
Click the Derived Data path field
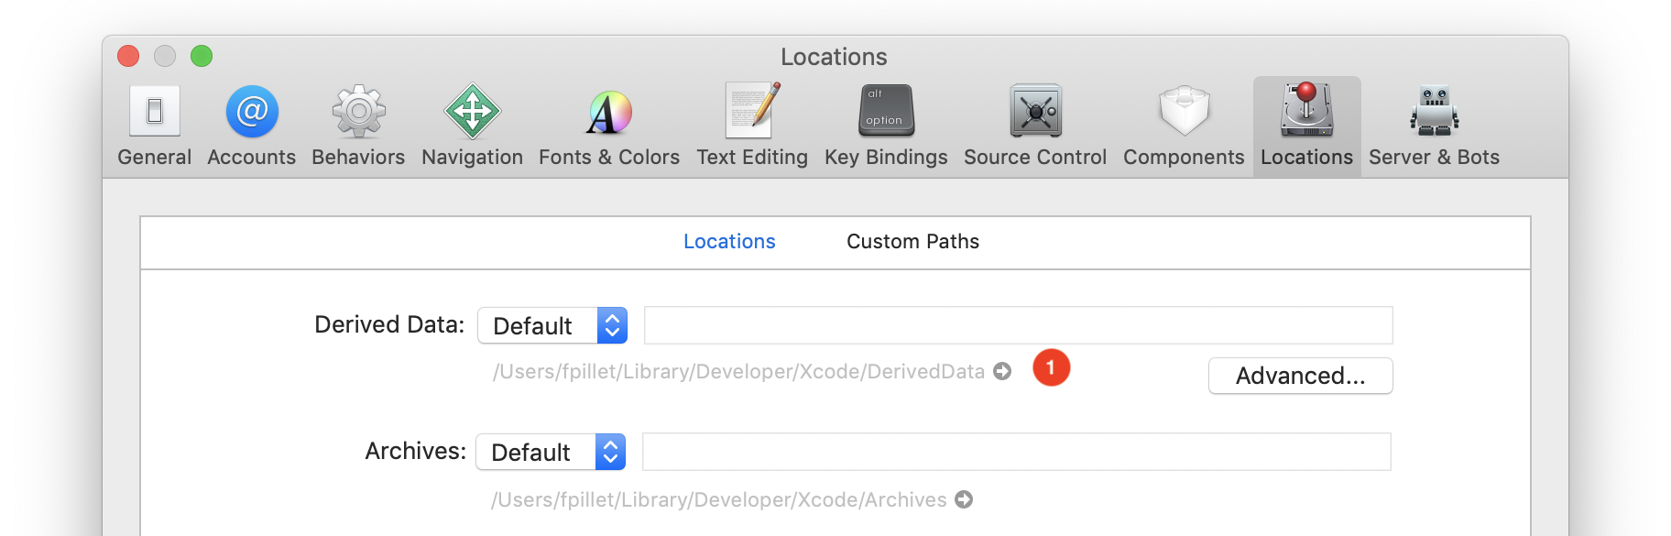(1019, 325)
